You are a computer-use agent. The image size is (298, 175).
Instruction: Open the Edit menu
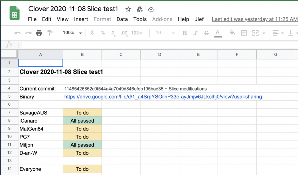coord(46,19)
